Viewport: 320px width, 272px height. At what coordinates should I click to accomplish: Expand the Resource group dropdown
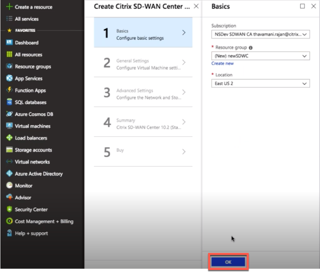(260, 56)
